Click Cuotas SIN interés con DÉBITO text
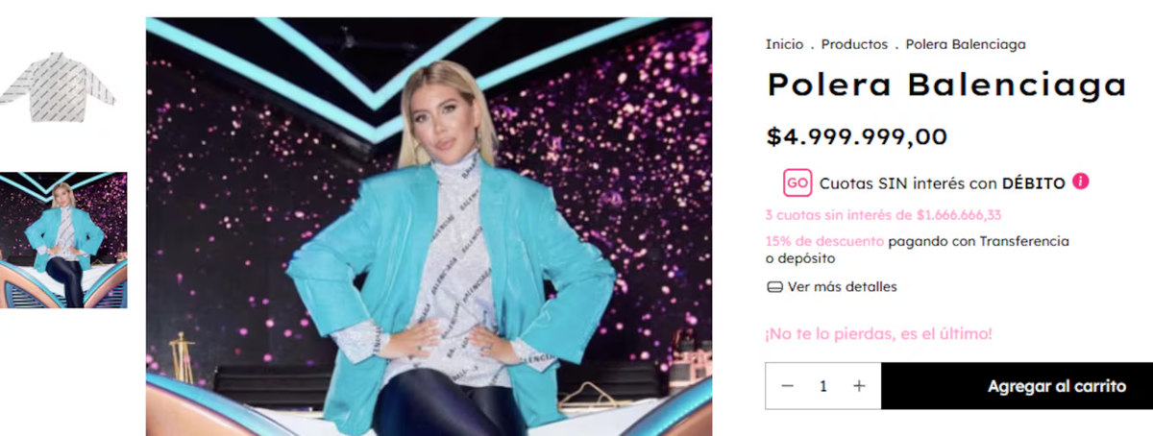The image size is (1153, 436). [942, 182]
